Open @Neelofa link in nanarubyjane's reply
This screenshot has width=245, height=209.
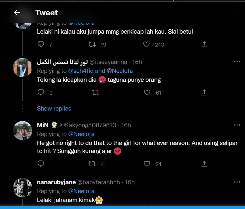pyautogui.click(x=81, y=191)
